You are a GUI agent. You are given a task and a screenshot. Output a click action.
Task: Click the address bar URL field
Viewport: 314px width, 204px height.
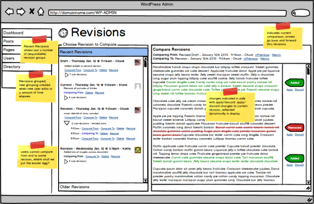(x=167, y=13)
